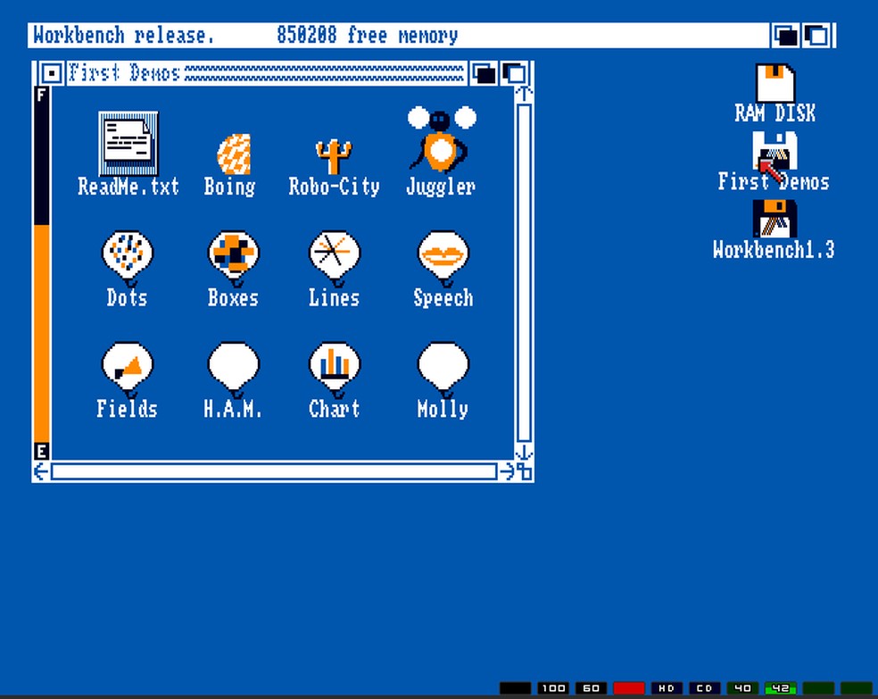
Task: Click the window sizing gadget in First Demos
Action: click(x=525, y=471)
